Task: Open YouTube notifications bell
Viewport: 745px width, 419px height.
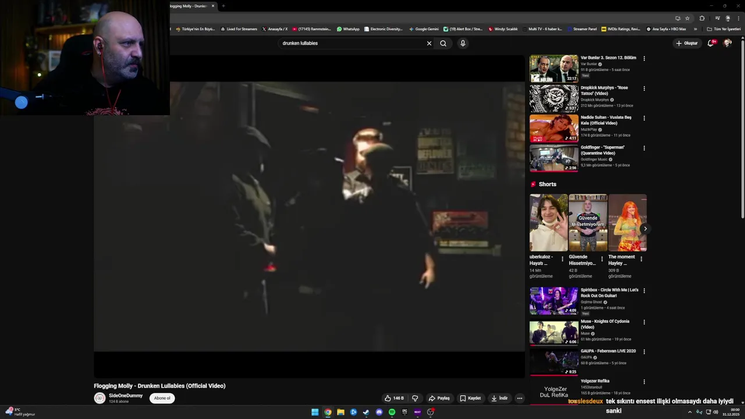Action: (x=711, y=43)
